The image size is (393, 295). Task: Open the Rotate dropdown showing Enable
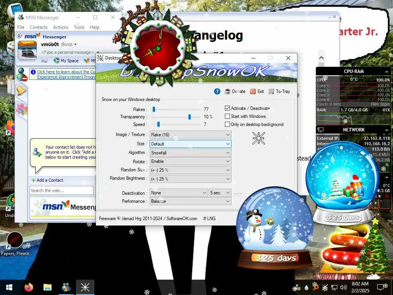tap(190, 161)
